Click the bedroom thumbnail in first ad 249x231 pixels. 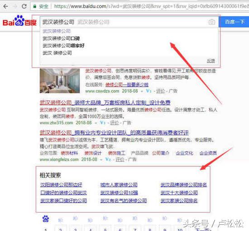coord(60,81)
